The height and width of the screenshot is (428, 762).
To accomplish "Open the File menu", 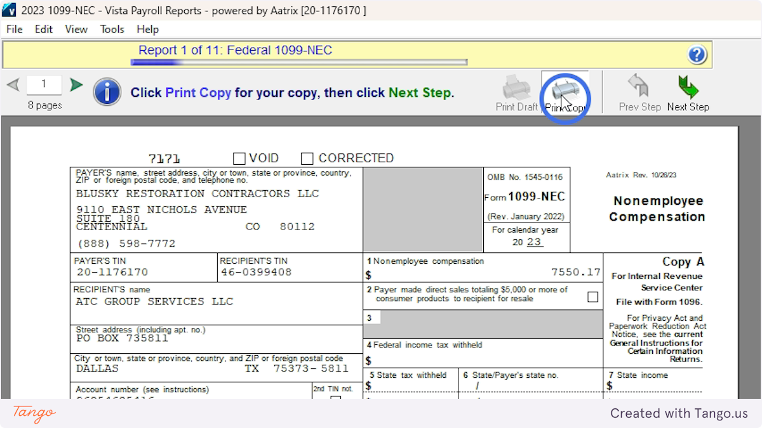I will 14,29.
